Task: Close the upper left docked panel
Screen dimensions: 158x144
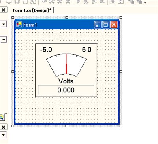Action: [x=4, y=10]
